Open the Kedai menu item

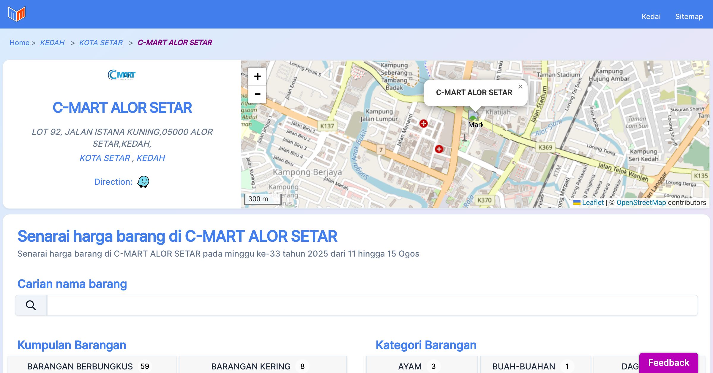651,16
